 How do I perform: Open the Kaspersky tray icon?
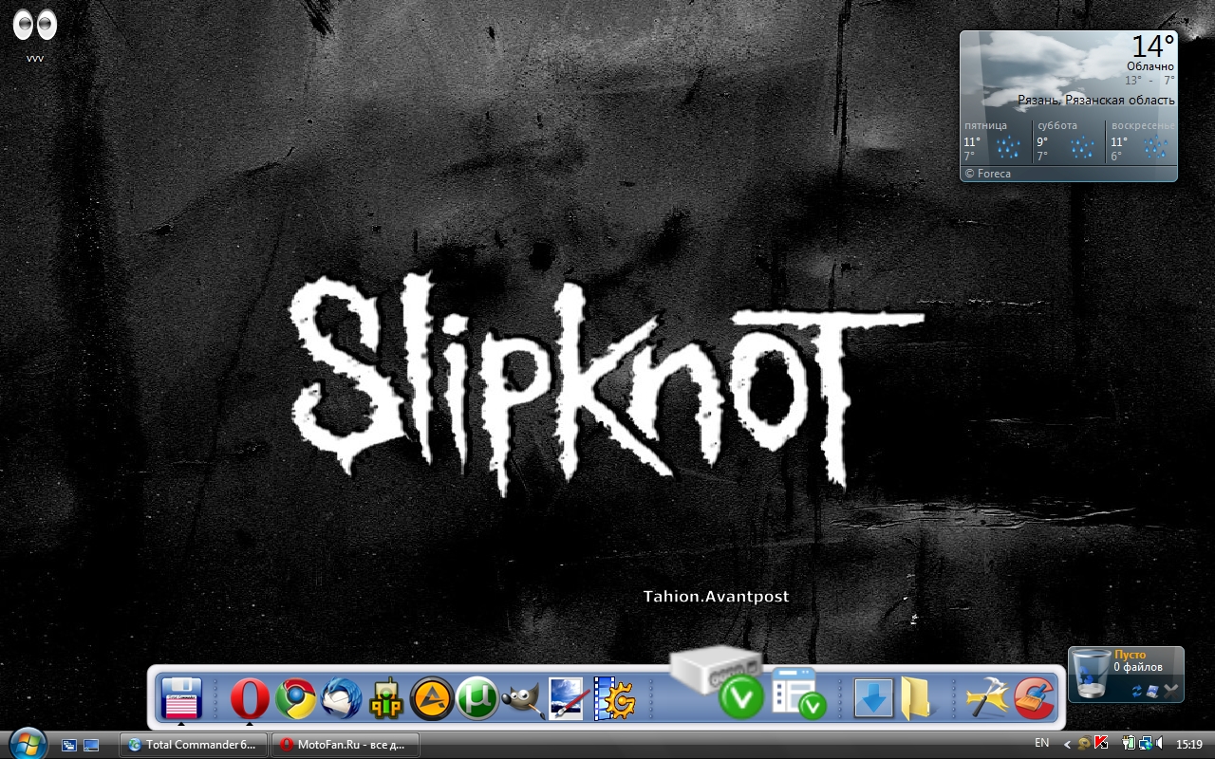coord(1101,744)
